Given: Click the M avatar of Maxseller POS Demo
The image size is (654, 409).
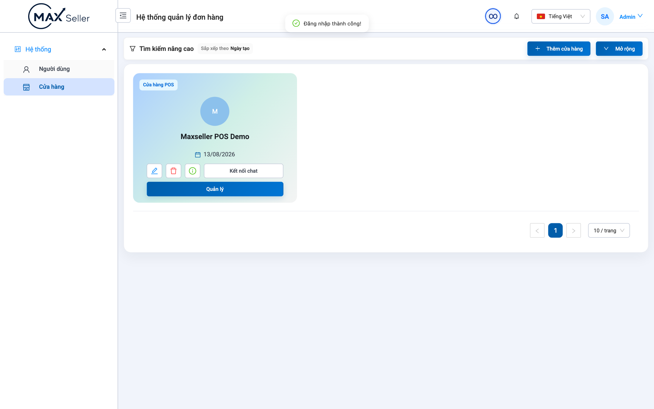Looking at the screenshot, I should point(215,111).
